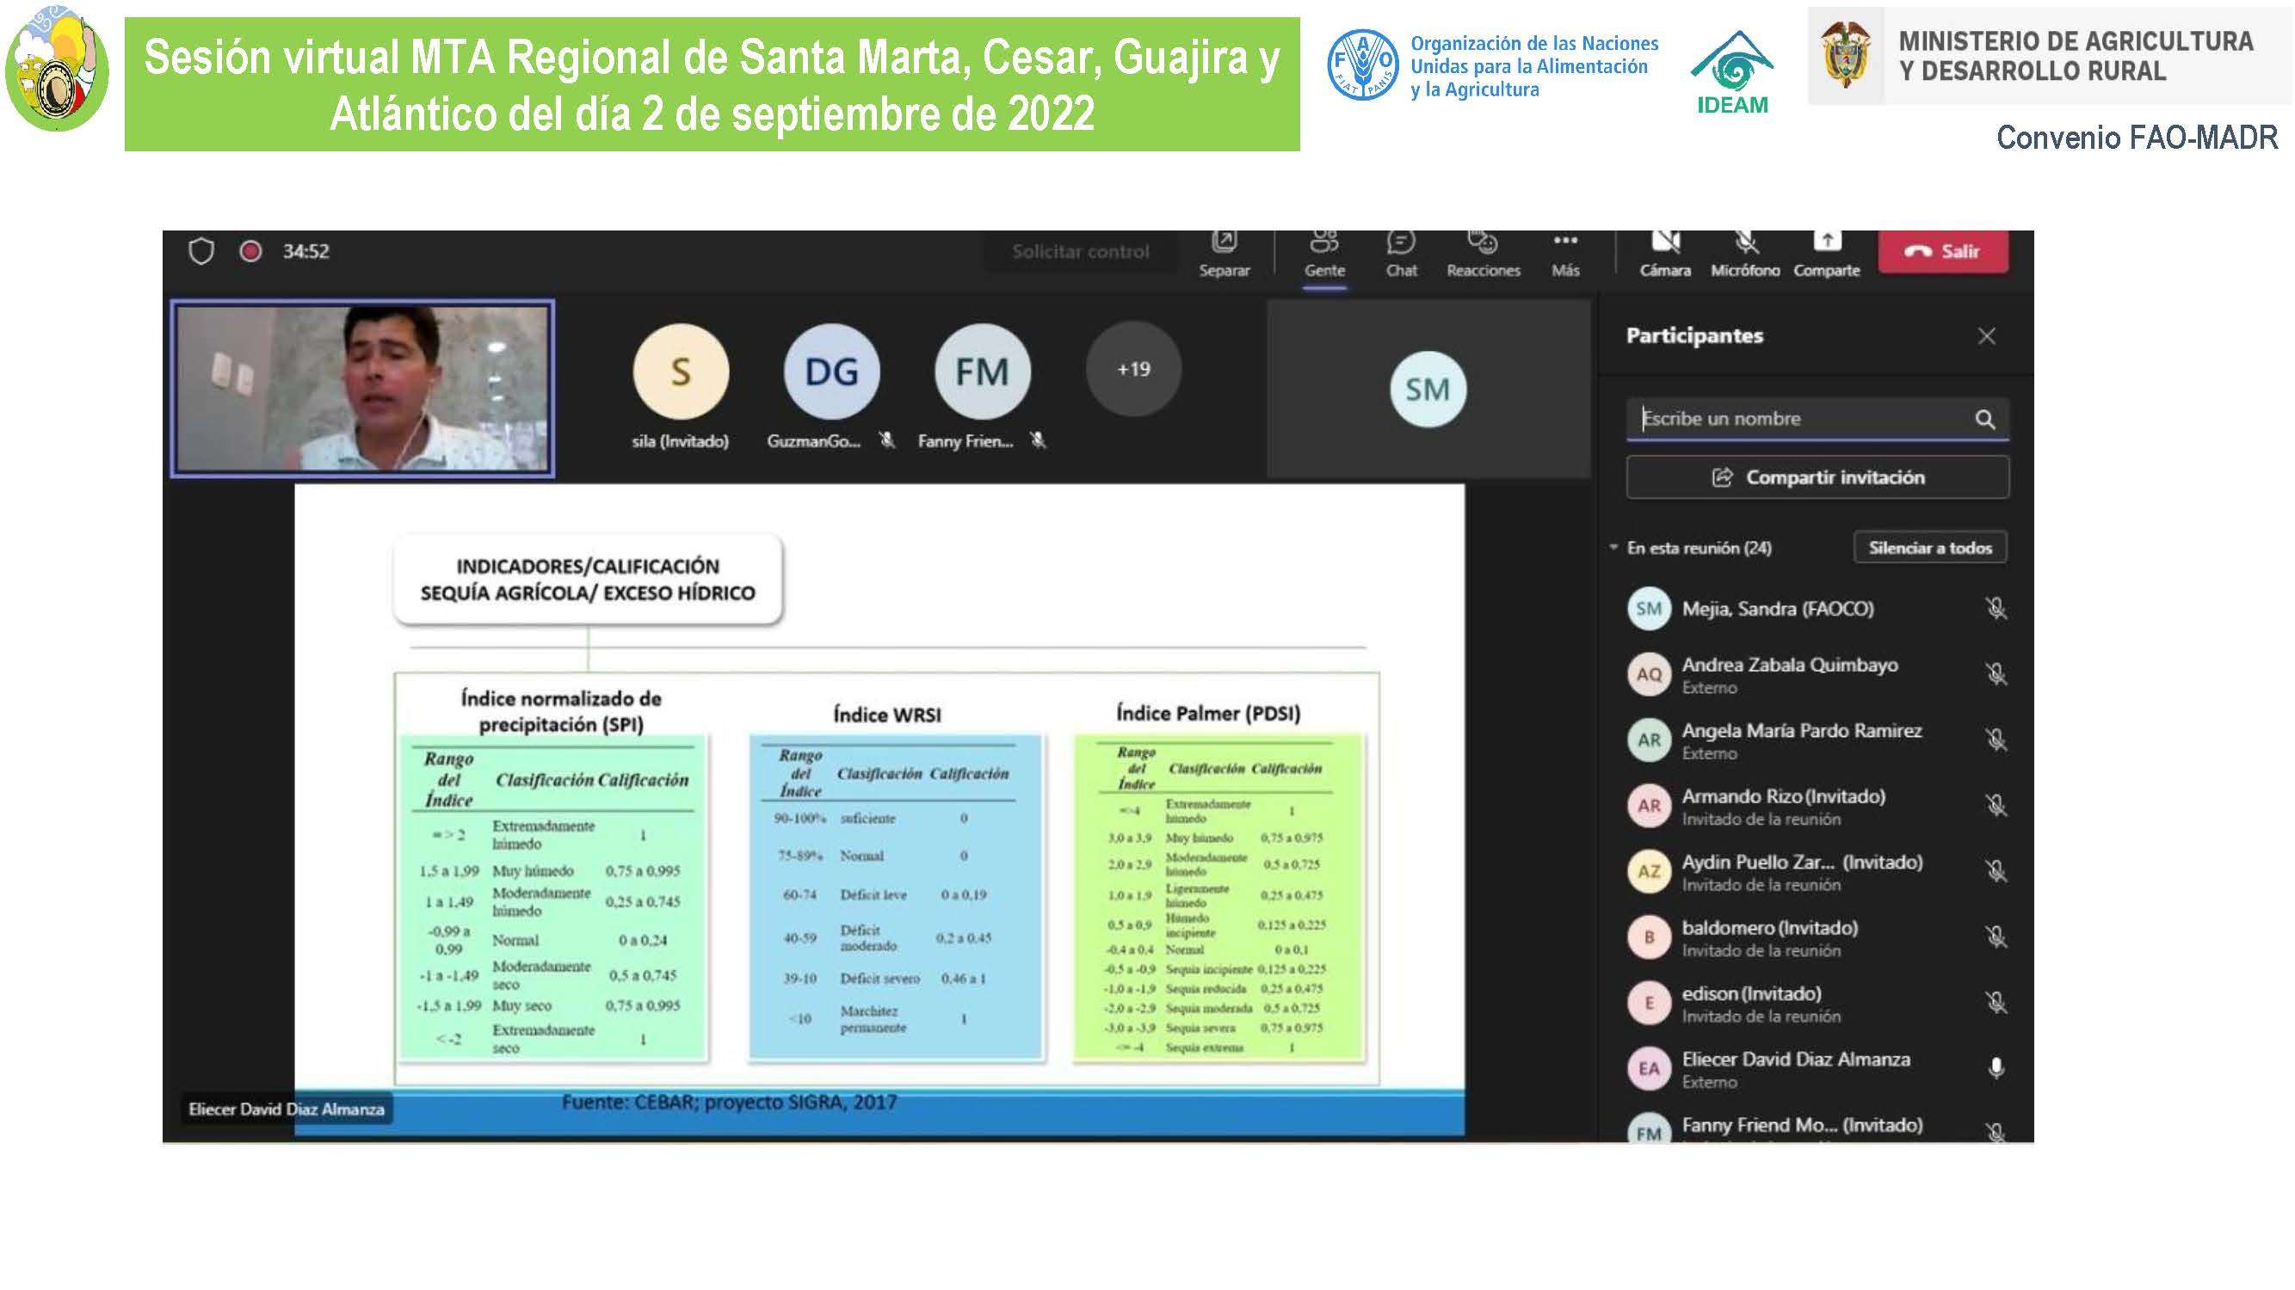Click the shield security icon
The width and height of the screenshot is (2295, 1290).
point(201,252)
